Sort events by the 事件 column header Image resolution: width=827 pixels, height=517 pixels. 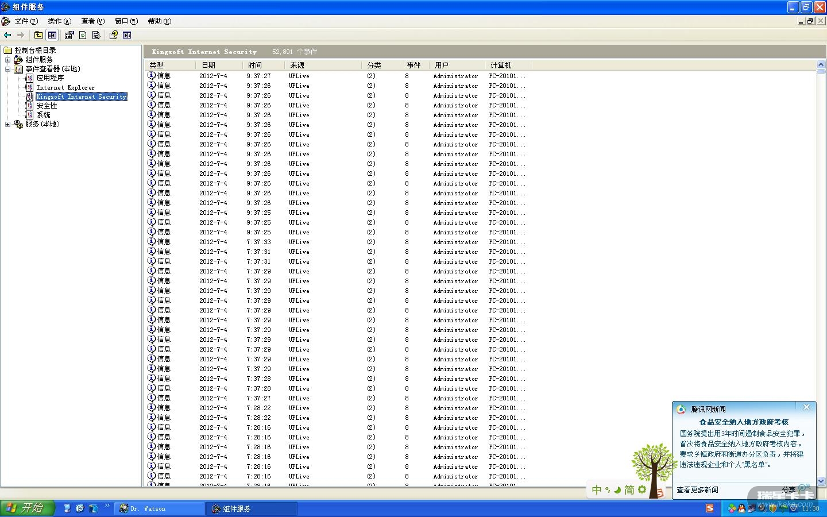(416, 65)
